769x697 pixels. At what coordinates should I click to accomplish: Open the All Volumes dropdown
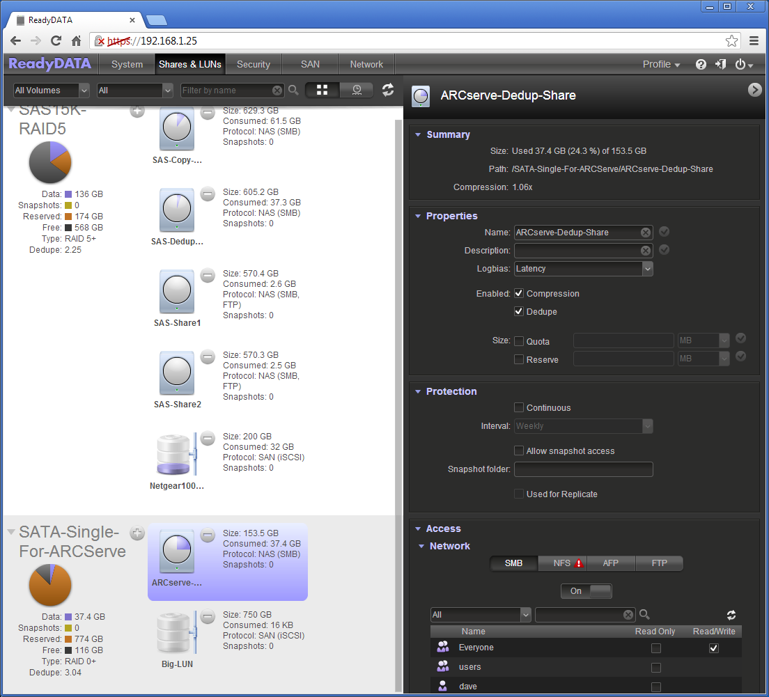point(51,91)
